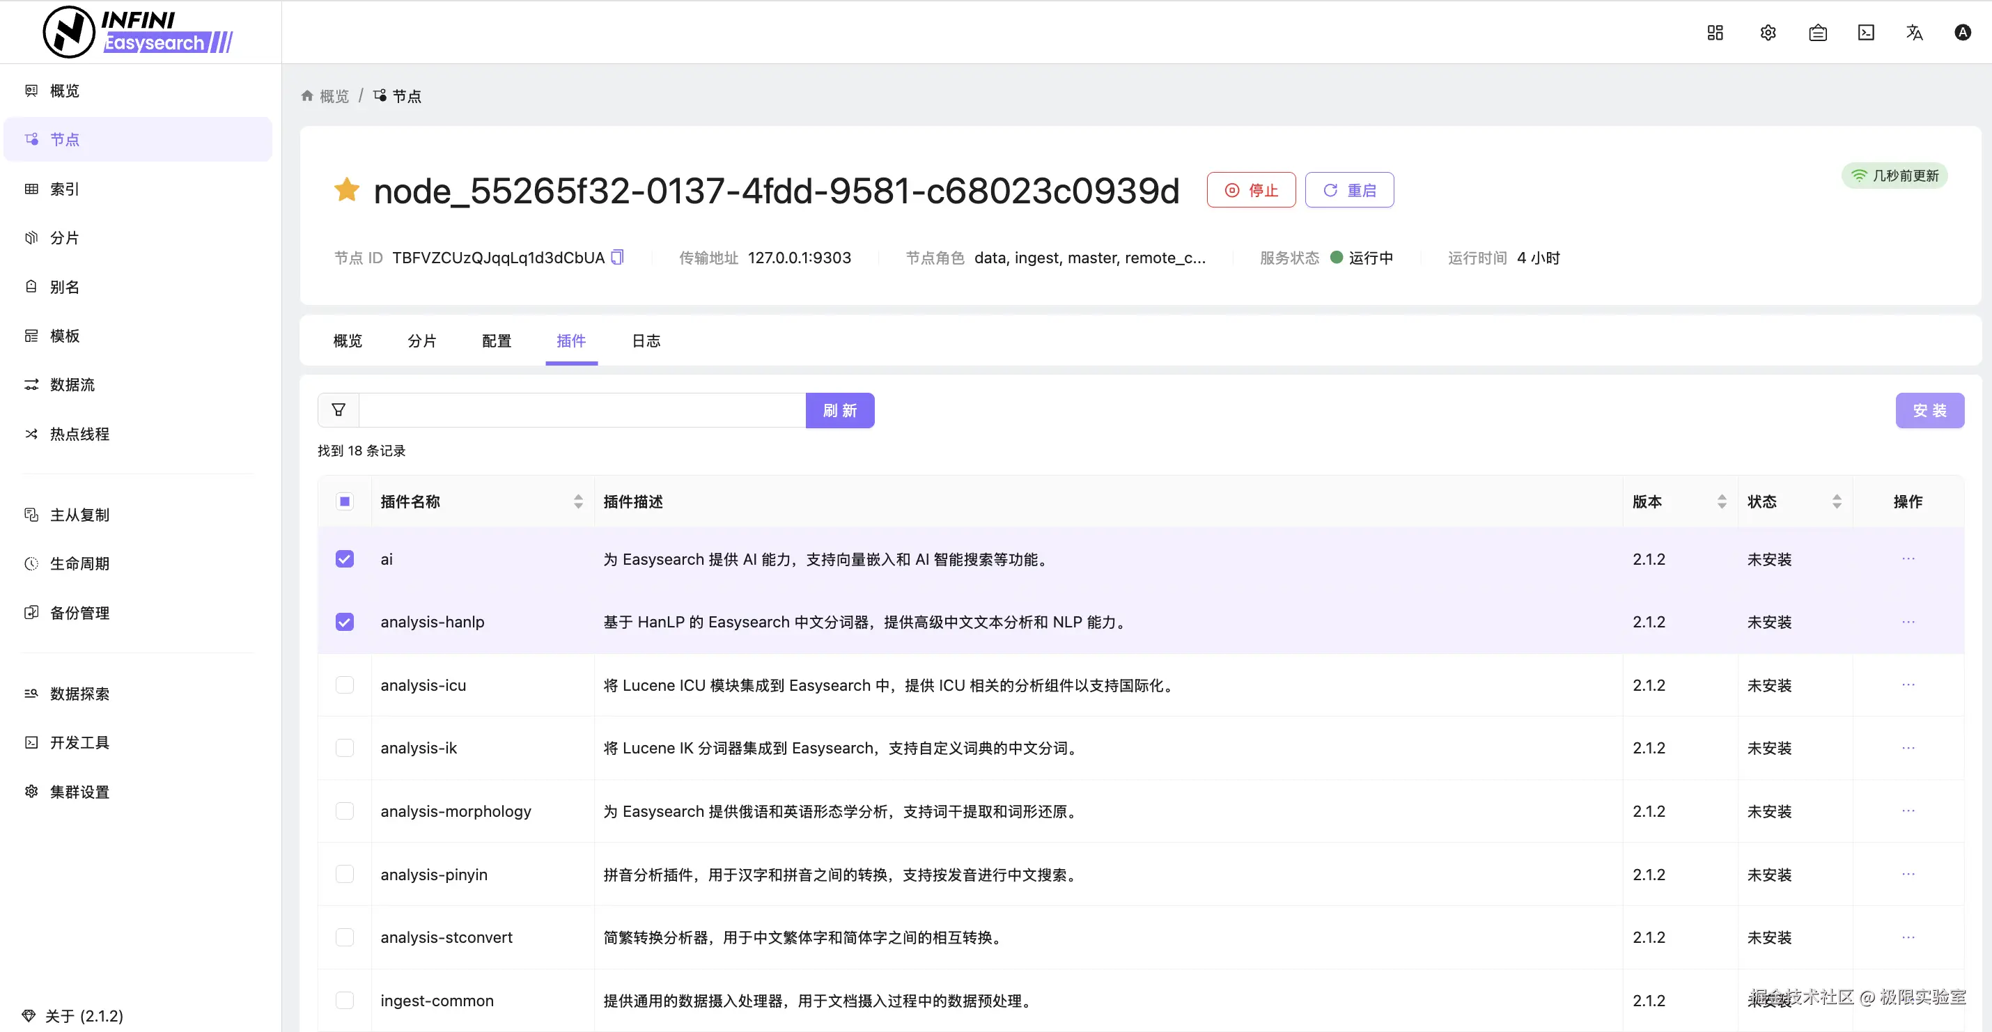Click the favorite star next to node name
The image size is (1992, 1032).
(x=346, y=189)
